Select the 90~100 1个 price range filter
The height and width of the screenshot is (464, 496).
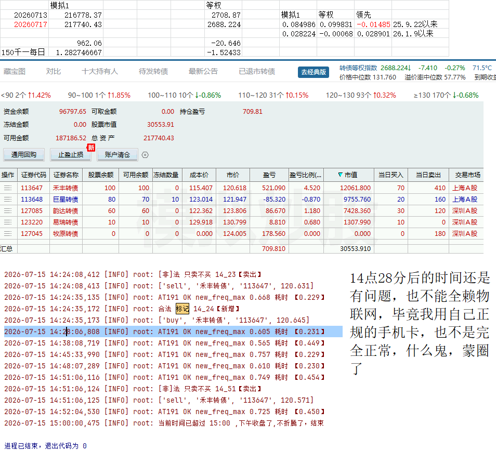pyautogui.click(x=99, y=95)
